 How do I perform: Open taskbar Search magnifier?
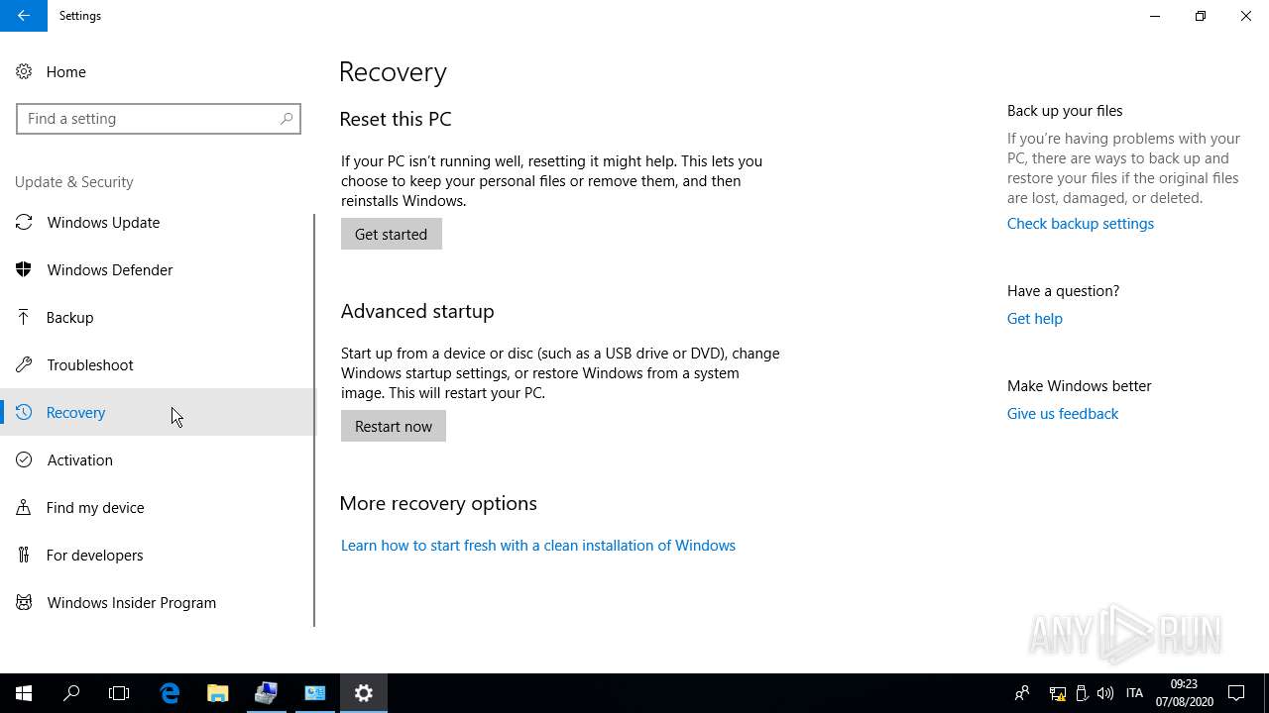tap(71, 693)
